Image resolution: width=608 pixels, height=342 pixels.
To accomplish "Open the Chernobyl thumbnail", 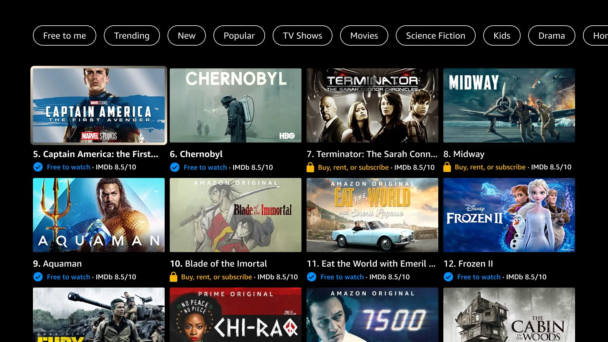I will click(x=236, y=105).
